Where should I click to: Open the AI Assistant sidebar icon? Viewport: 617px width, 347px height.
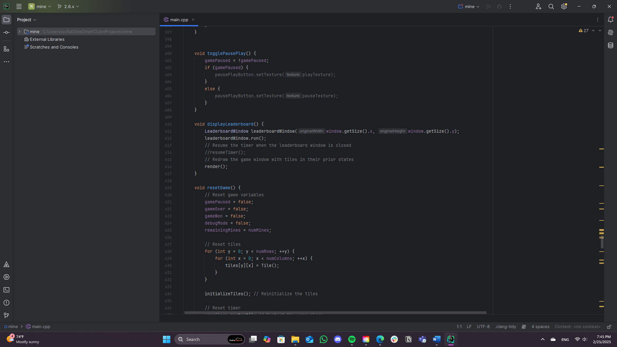click(x=611, y=32)
